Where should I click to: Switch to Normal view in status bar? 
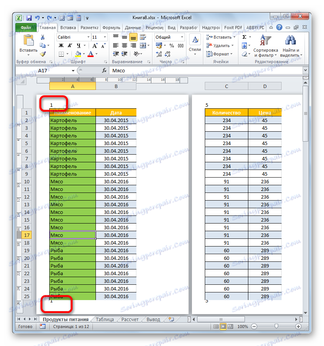(x=216, y=326)
